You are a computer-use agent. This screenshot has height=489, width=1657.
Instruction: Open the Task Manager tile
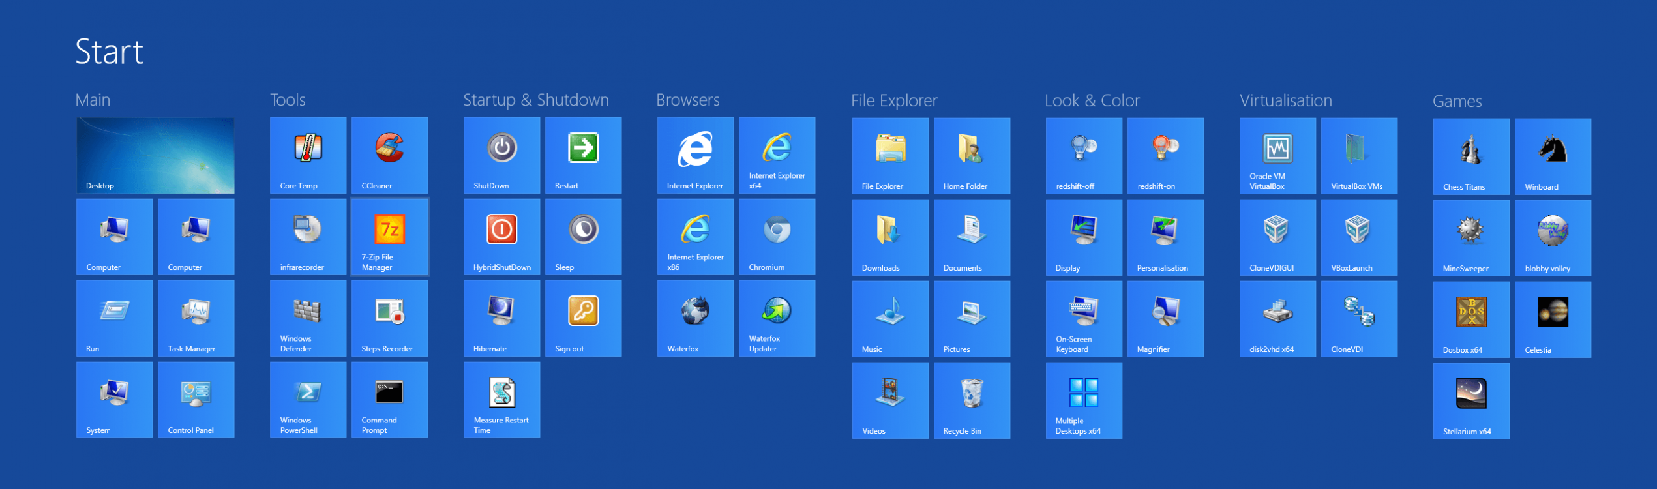(196, 318)
